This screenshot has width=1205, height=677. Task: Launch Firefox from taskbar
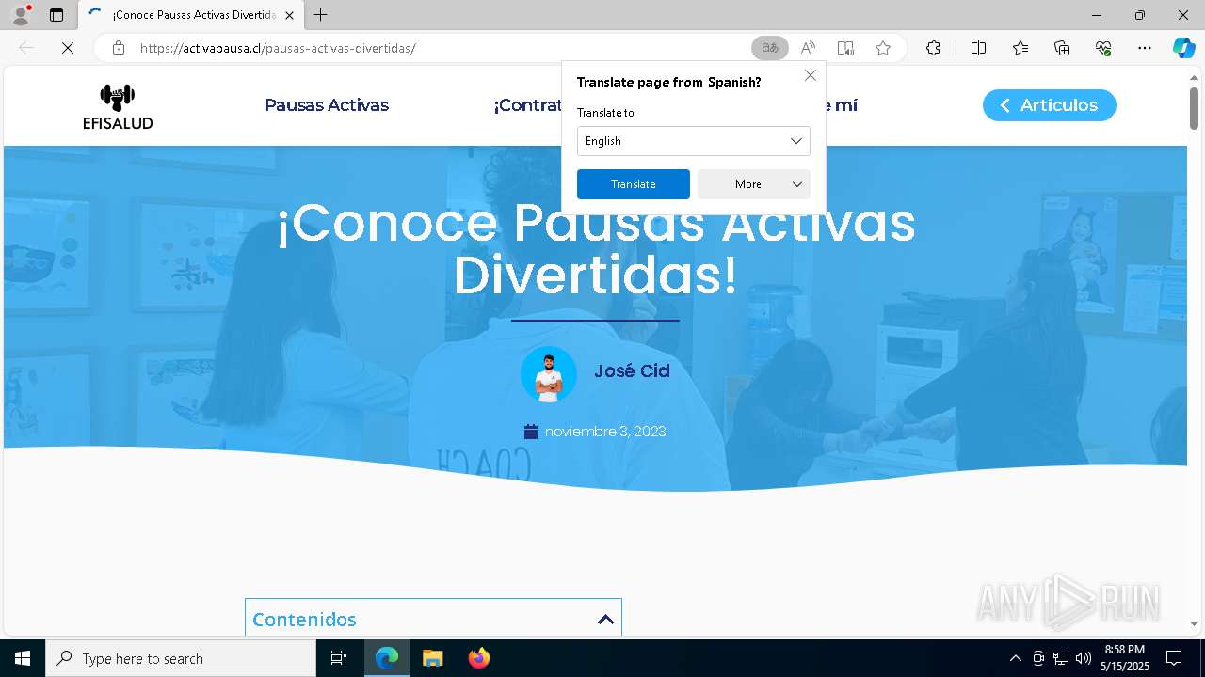(x=479, y=658)
